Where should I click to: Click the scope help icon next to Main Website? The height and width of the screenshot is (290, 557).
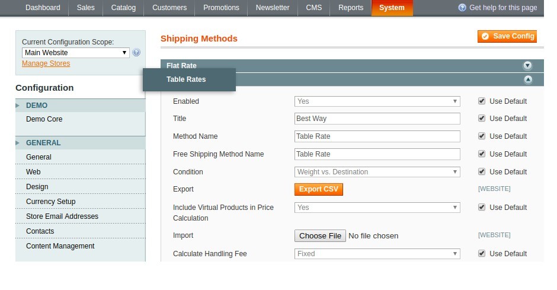(x=136, y=53)
